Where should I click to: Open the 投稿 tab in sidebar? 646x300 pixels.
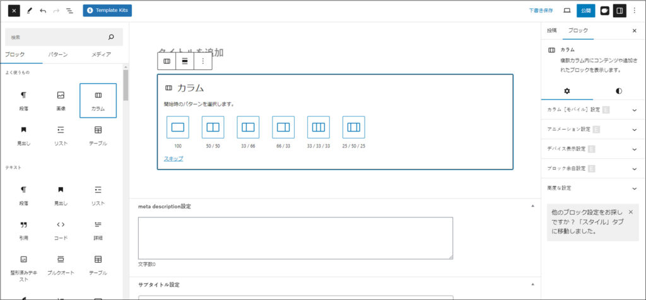(552, 30)
